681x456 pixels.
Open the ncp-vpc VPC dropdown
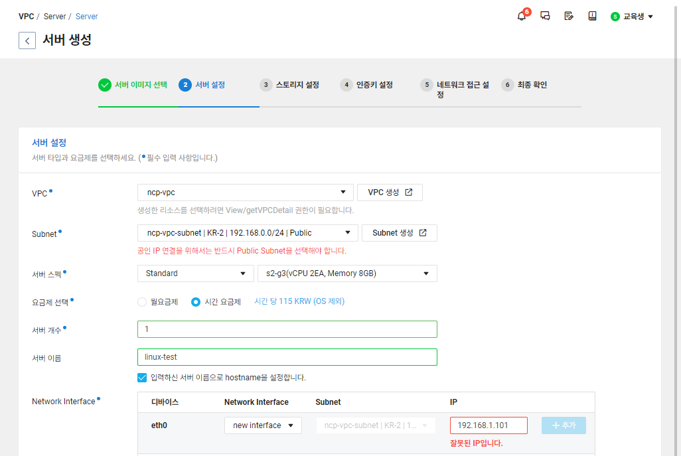(246, 192)
